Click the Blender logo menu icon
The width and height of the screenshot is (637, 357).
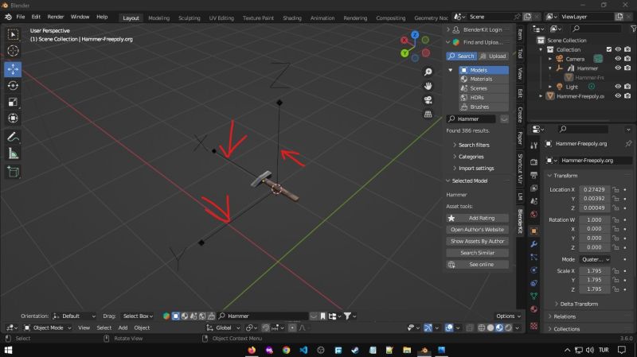point(8,17)
